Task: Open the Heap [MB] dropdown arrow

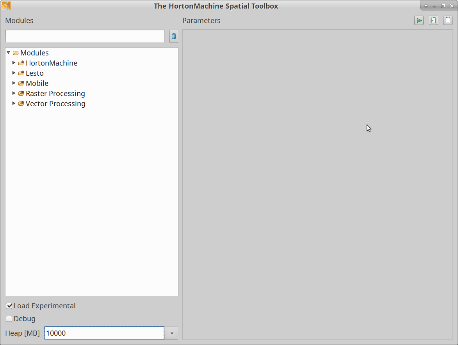Action: point(172,333)
